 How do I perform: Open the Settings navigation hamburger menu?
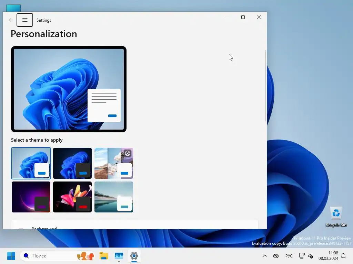point(25,20)
